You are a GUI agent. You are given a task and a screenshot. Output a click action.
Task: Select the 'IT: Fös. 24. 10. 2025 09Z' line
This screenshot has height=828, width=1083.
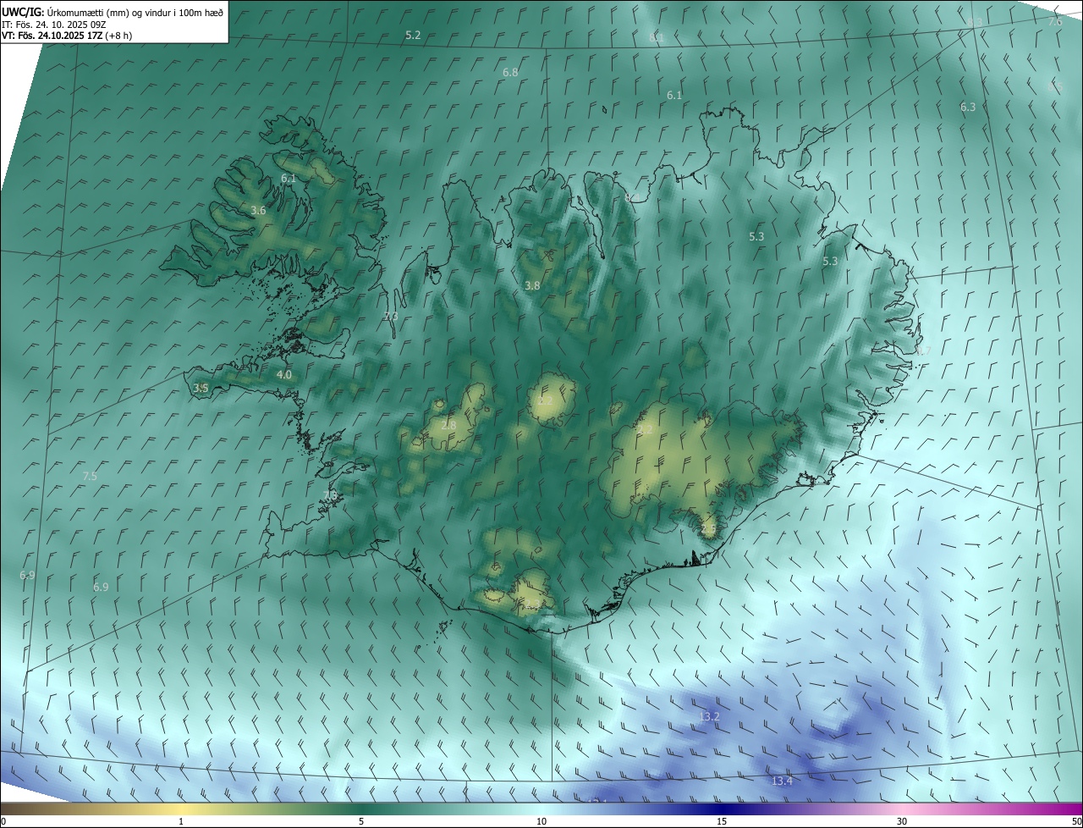(x=56, y=25)
